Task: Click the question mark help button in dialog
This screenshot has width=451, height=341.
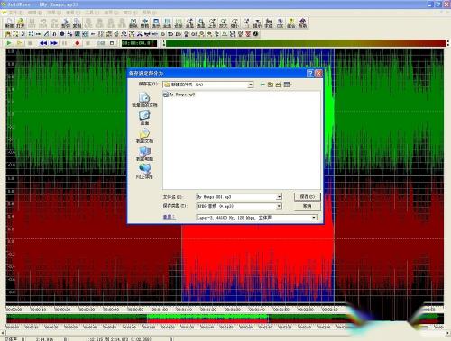Action: 310,73
